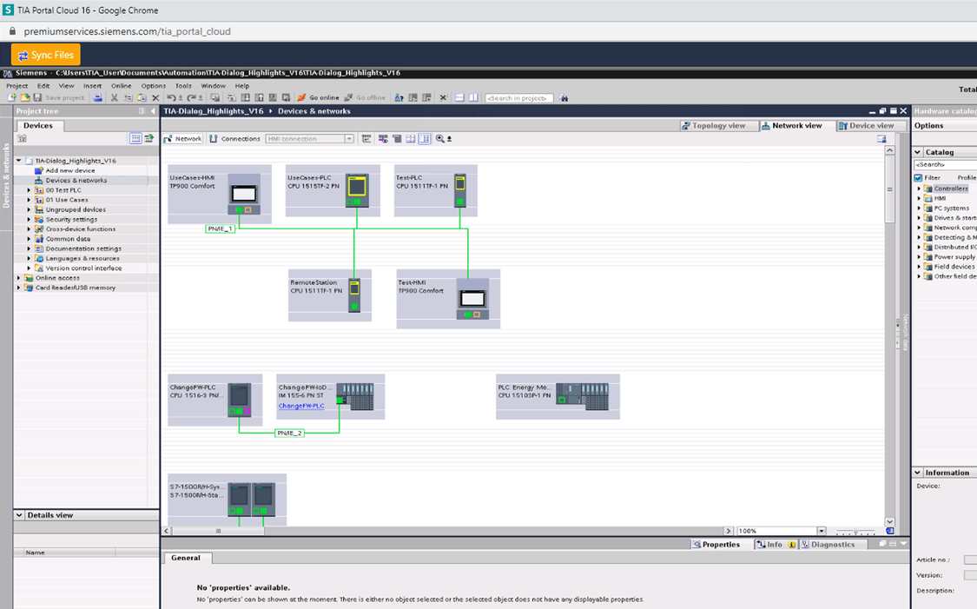Image resolution: width=977 pixels, height=609 pixels.
Task: Click the Undo arrow icon
Action: [171, 98]
